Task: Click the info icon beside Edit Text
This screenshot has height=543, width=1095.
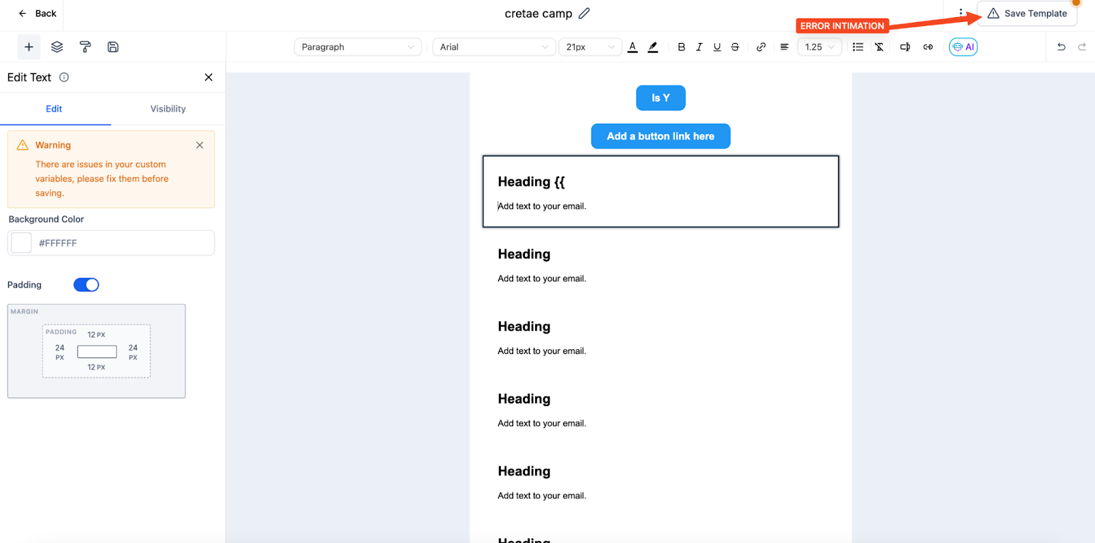Action: [64, 77]
